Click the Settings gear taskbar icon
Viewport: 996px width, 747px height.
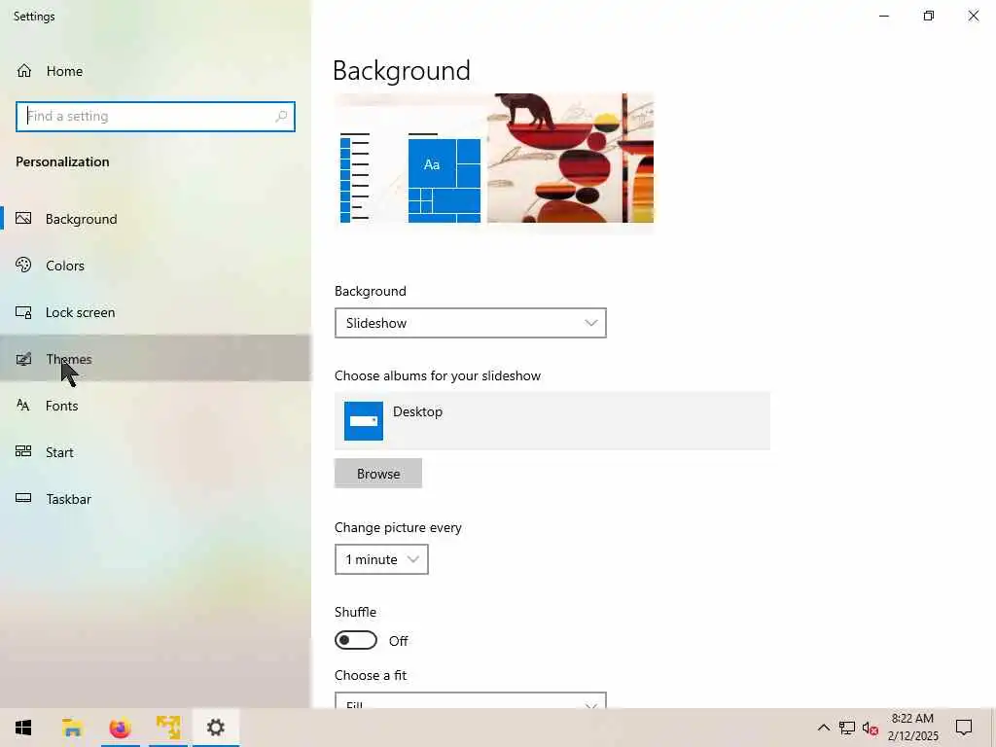216,728
